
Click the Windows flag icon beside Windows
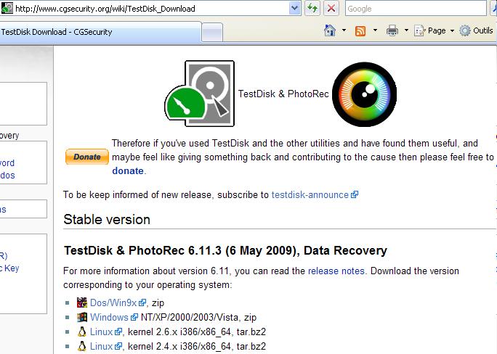tap(82, 317)
